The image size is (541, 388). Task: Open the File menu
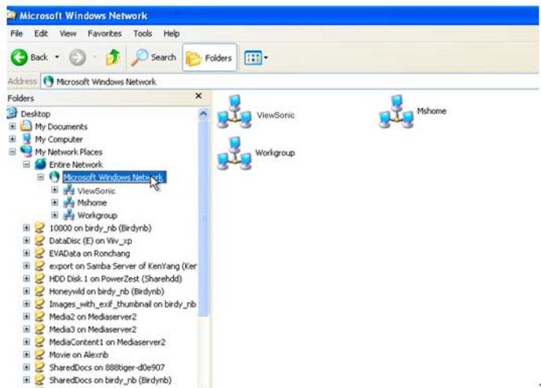point(17,34)
